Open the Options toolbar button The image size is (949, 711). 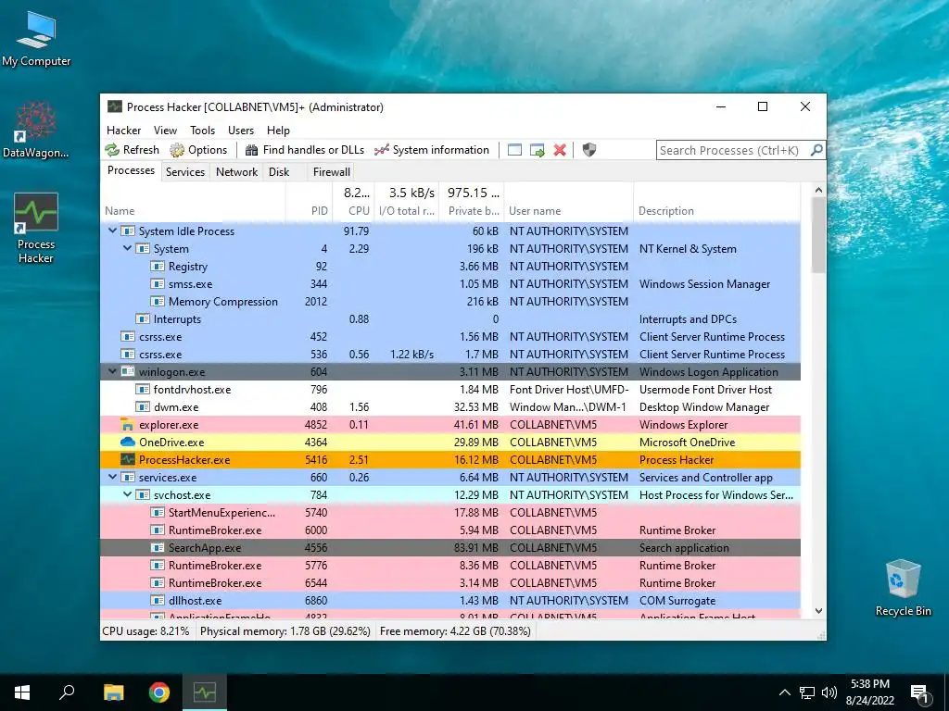(x=198, y=150)
